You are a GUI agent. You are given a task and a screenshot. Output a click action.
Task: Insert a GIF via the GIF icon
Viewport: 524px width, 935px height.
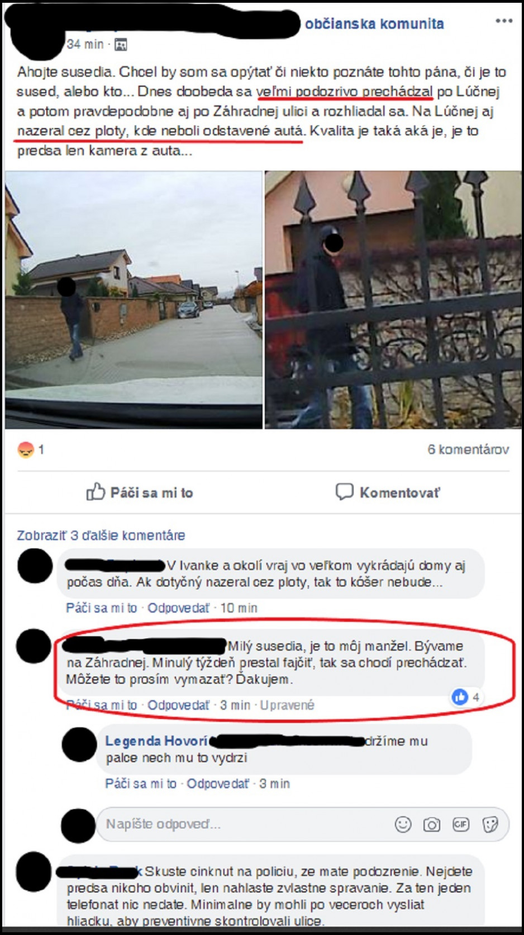pyautogui.click(x=461, y=824)
